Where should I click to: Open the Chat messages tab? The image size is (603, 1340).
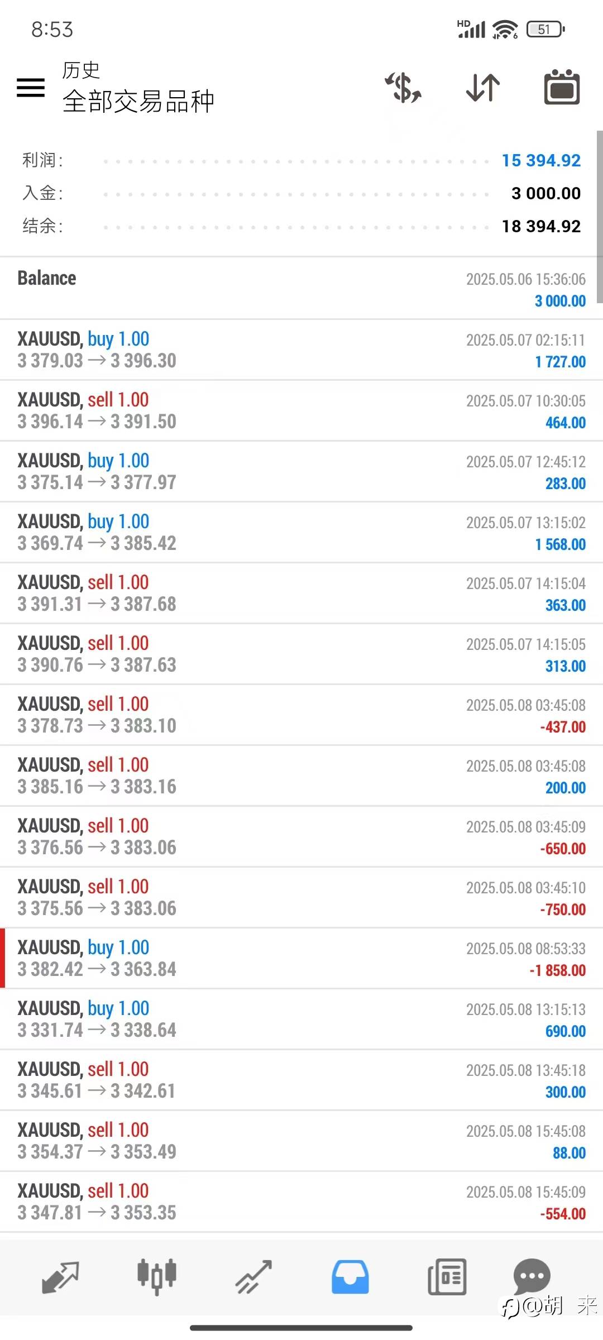(x=532, y=1276)
